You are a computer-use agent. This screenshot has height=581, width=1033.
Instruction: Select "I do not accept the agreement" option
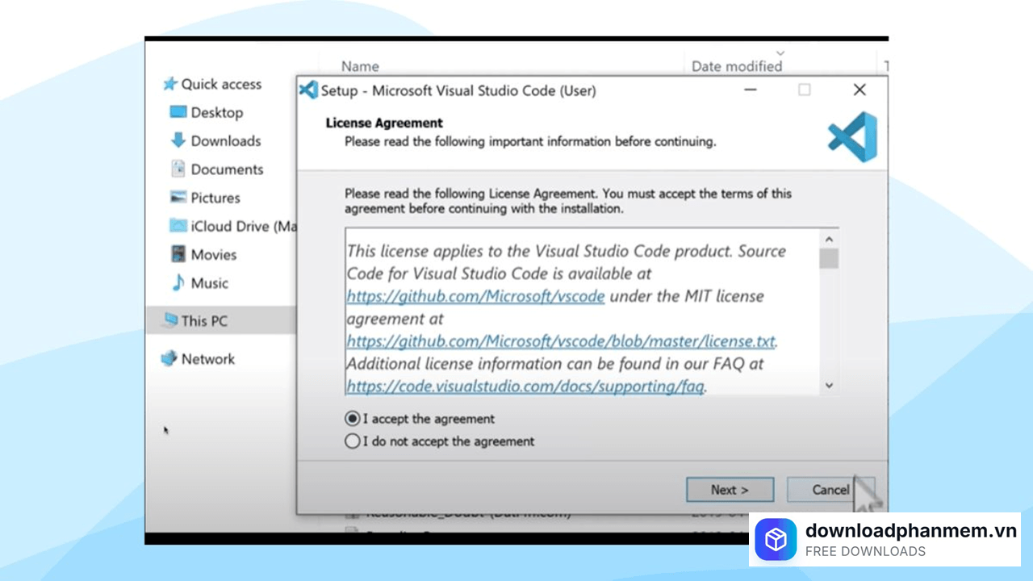pyautogui.click(x=353, y=441)
